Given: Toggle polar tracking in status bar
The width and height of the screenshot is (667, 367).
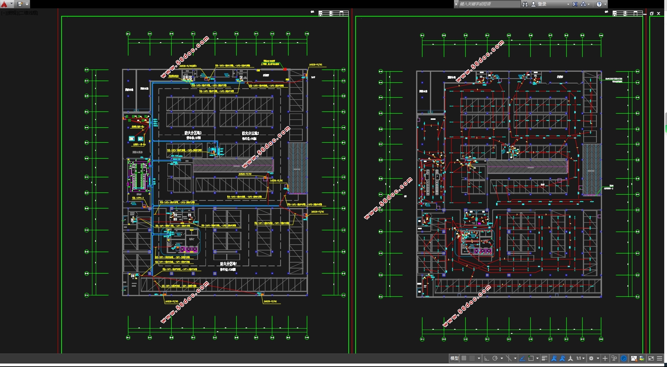Looking at the screenshot, I should 495,358.
